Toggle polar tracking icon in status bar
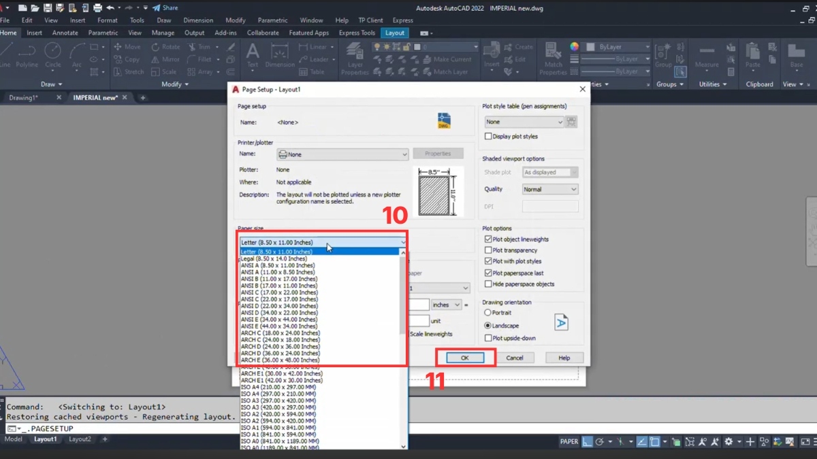Screen dimensions: 817x459 pos(600,441)
